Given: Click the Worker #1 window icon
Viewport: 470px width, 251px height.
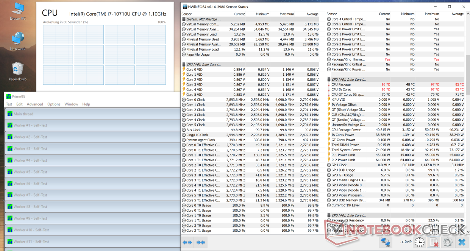Looking at the screenshot, I should tap(9, 125).
